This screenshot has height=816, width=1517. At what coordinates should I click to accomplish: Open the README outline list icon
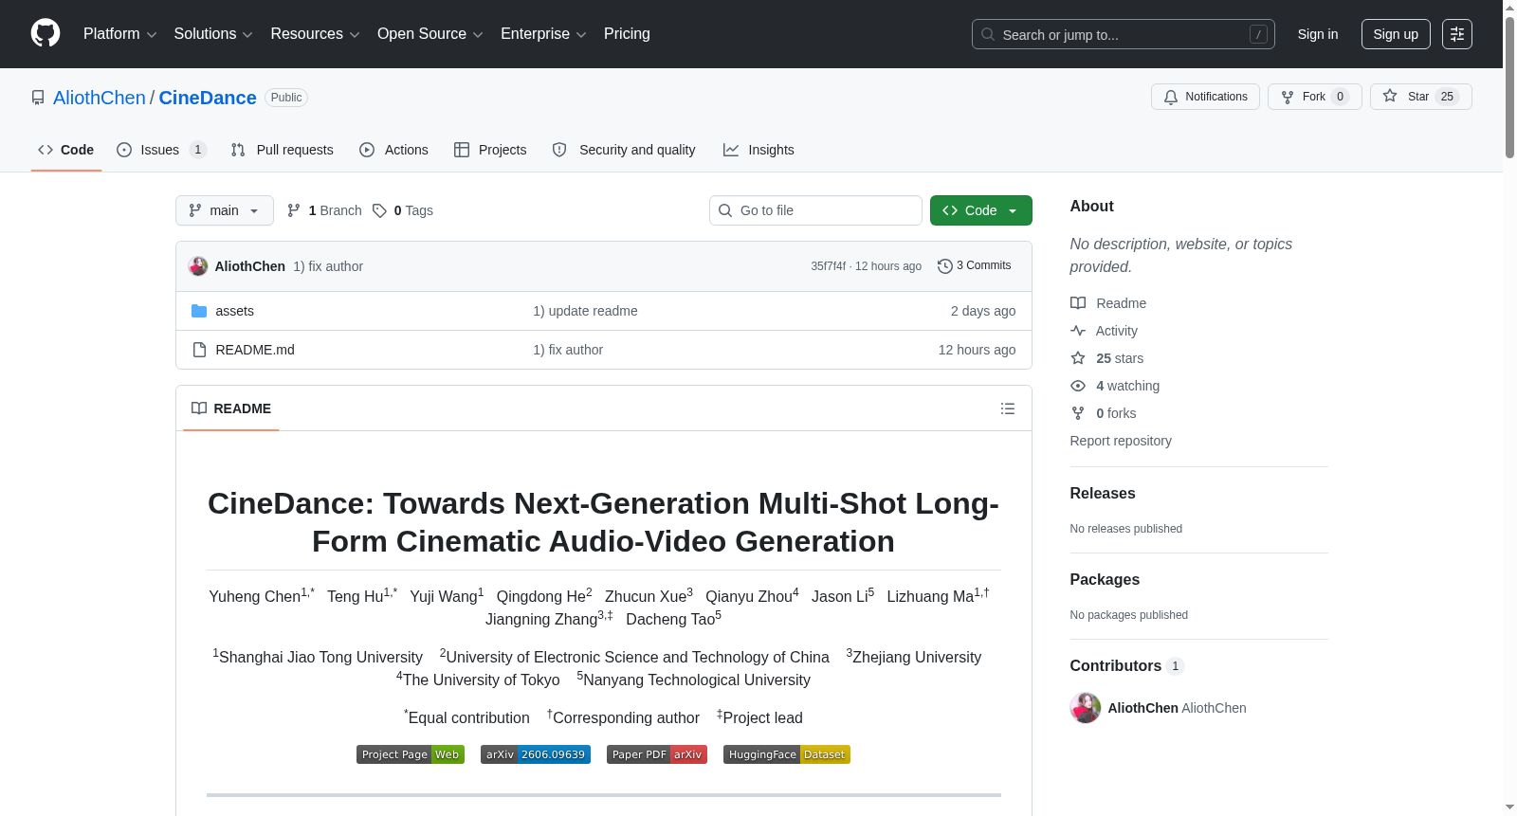click(x=1008, y=408)
